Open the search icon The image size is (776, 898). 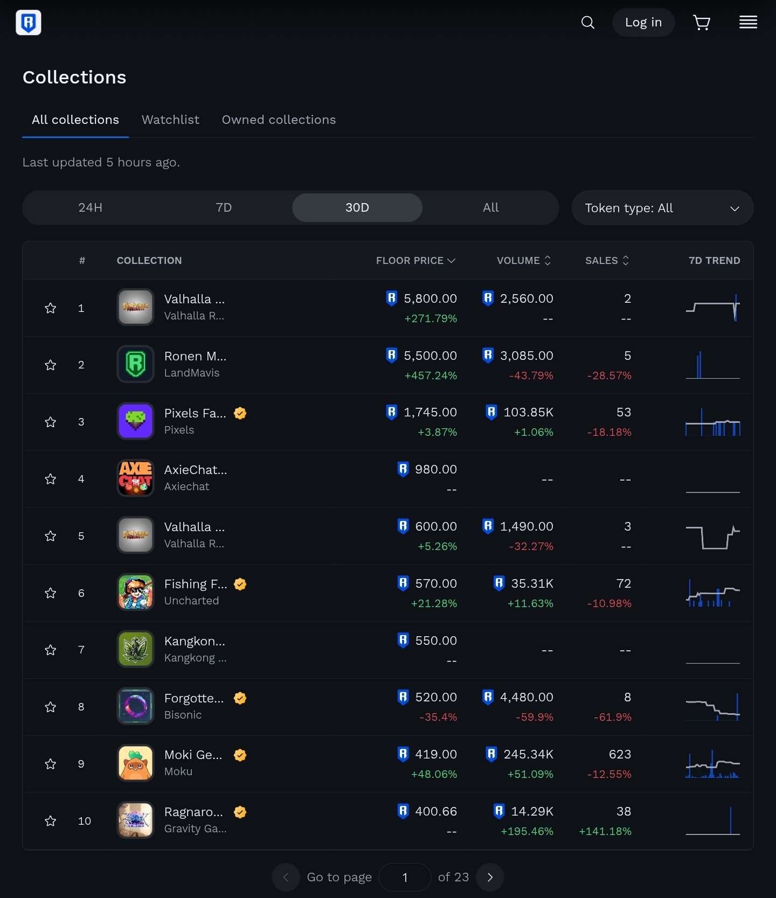pos(587,23)
